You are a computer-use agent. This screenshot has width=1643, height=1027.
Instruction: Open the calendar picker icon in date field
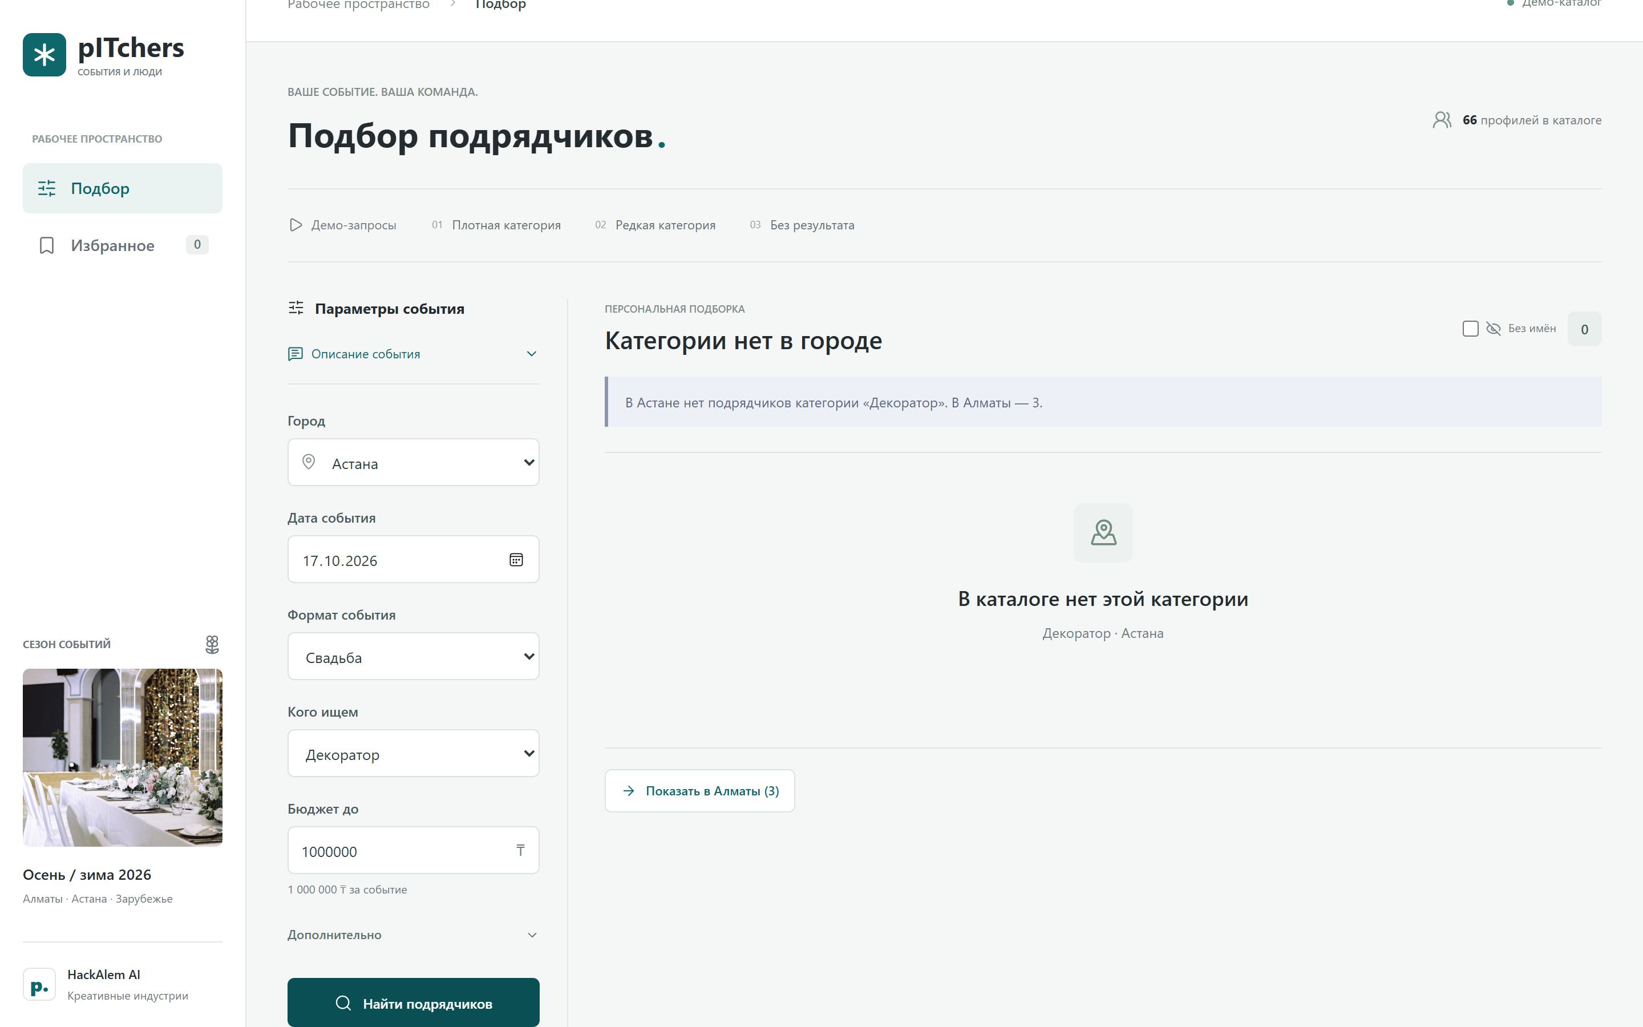[x=516, y=560]
